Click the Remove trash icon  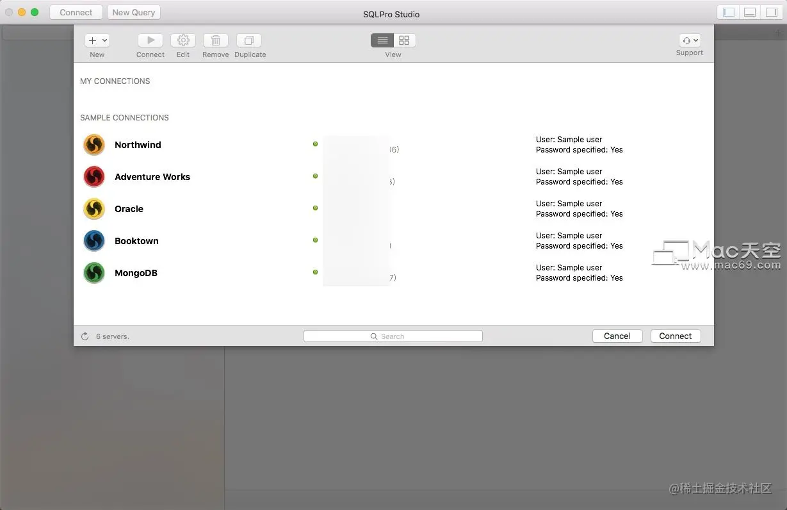pyautogui.click(x=216, y=40)
